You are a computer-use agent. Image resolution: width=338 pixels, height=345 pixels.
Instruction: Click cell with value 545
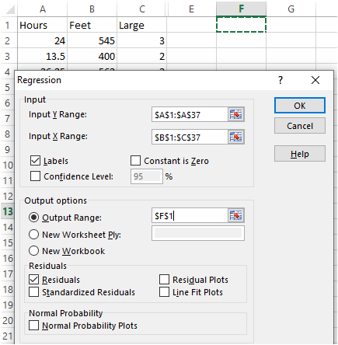click(x=92, y=40)
